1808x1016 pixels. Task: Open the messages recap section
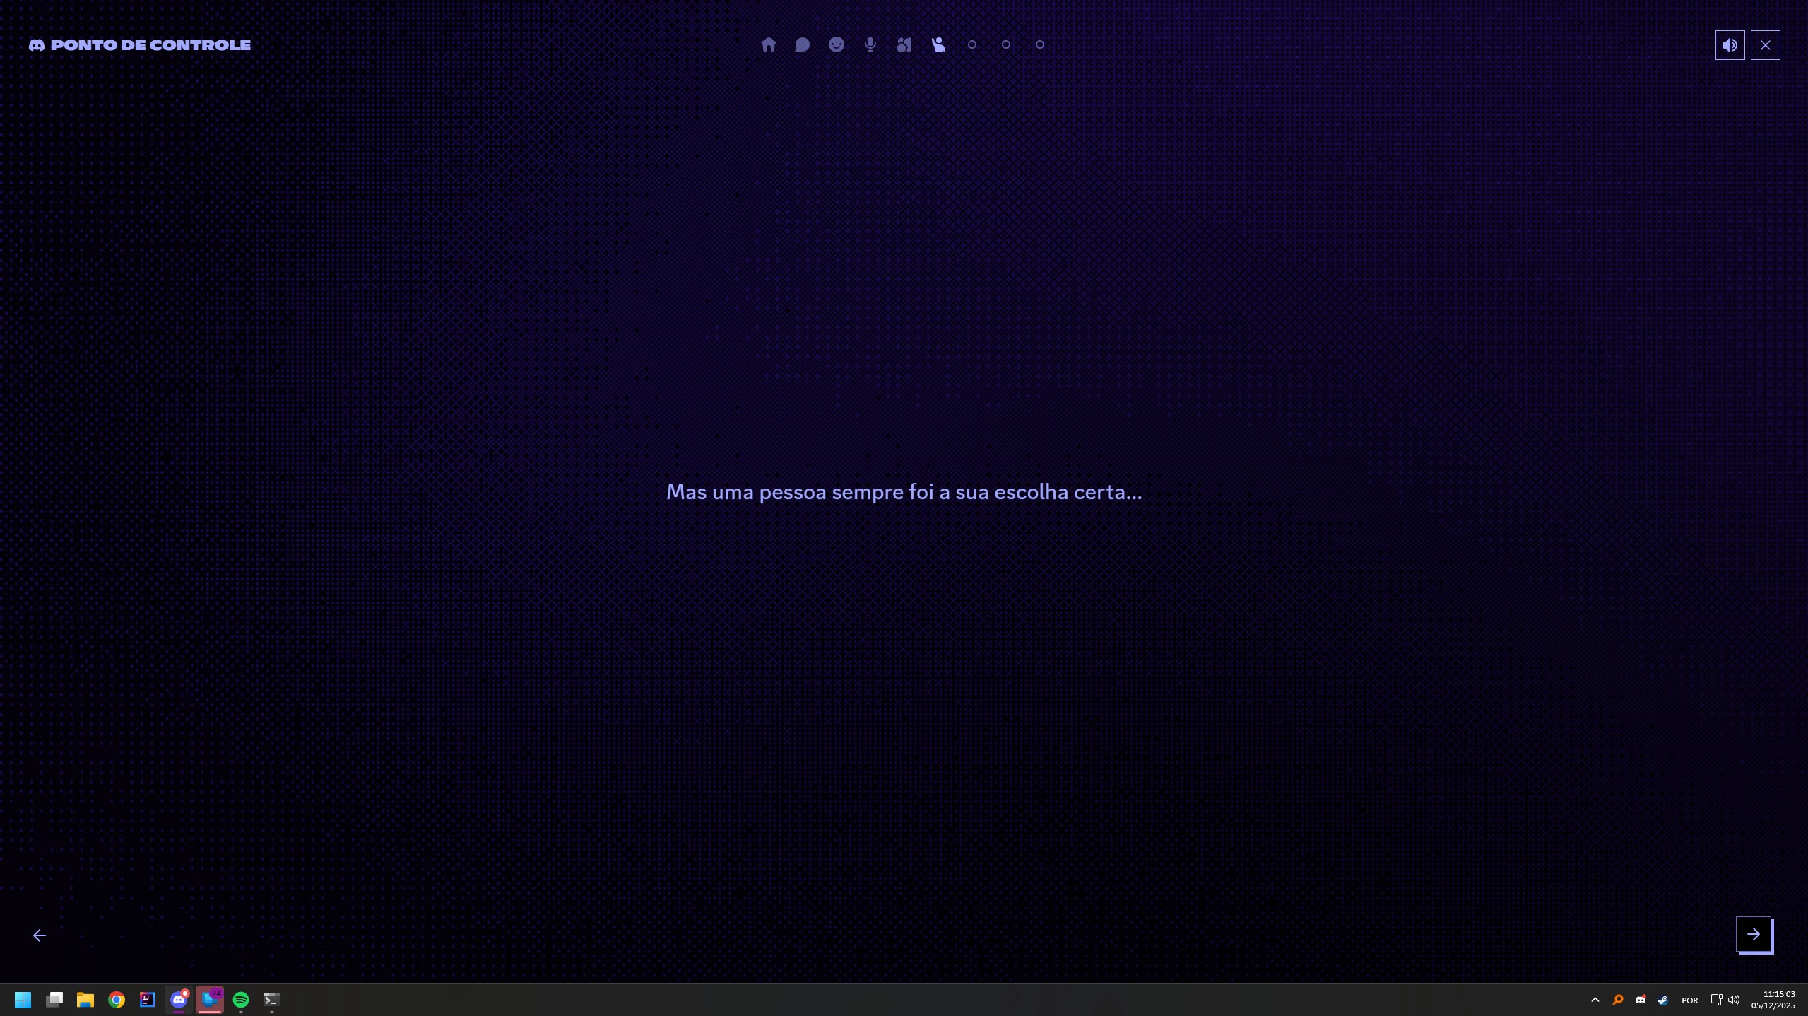point(802,44)
